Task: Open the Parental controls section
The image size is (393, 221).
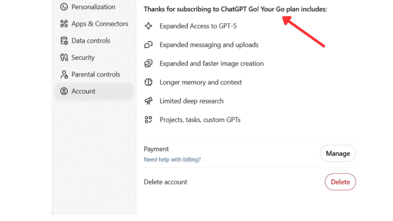Action: tap(94, 74)
